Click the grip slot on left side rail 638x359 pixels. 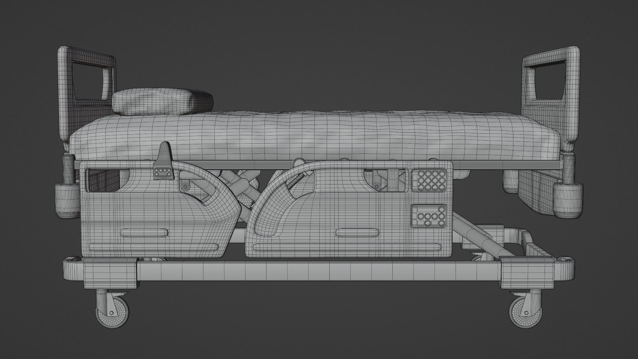click(145, 233)
